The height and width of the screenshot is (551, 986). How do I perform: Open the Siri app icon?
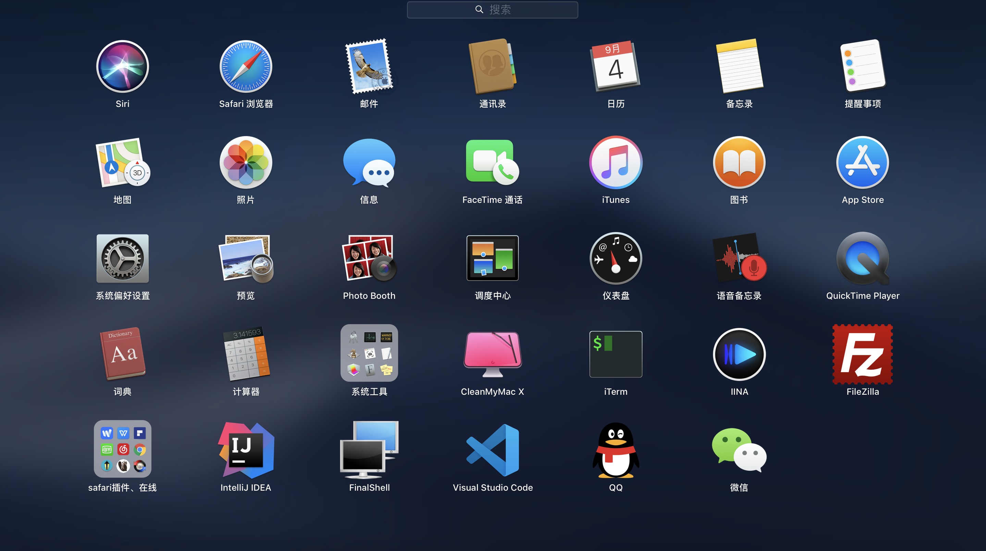123,66
